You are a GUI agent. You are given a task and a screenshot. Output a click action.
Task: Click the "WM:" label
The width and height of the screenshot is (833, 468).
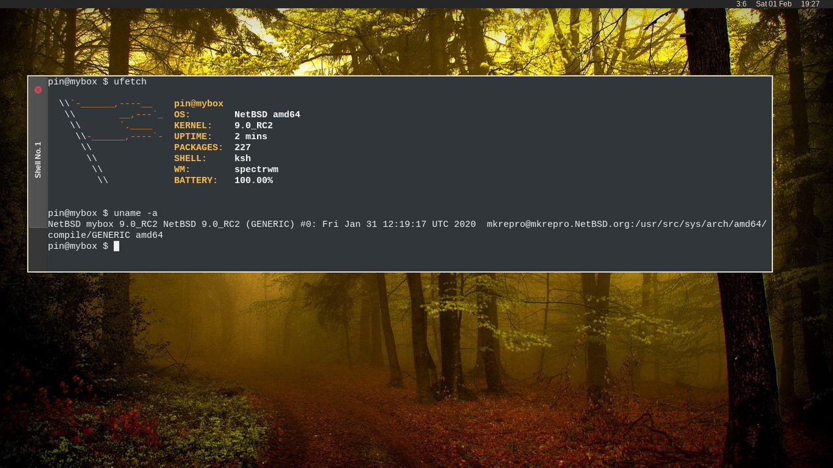[x=182, y=170]
